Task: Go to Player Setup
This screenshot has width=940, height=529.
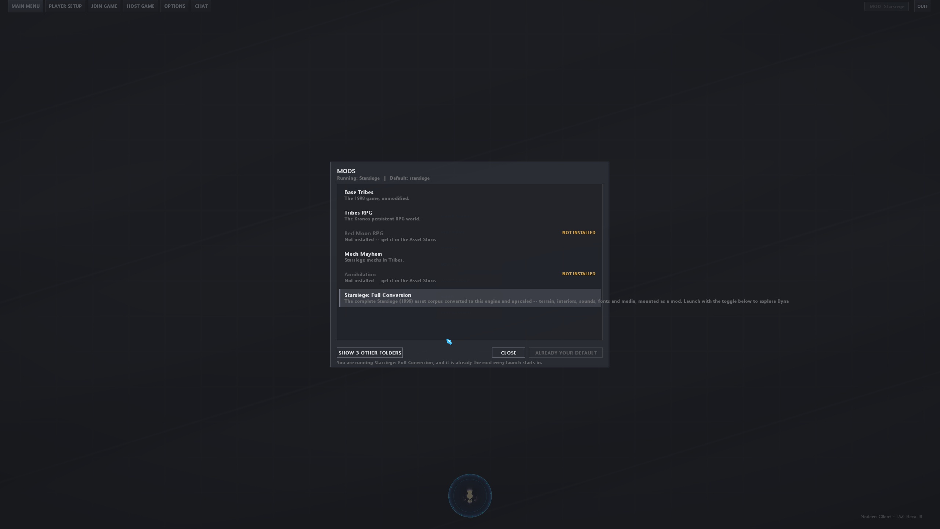Action: [65, 6]
